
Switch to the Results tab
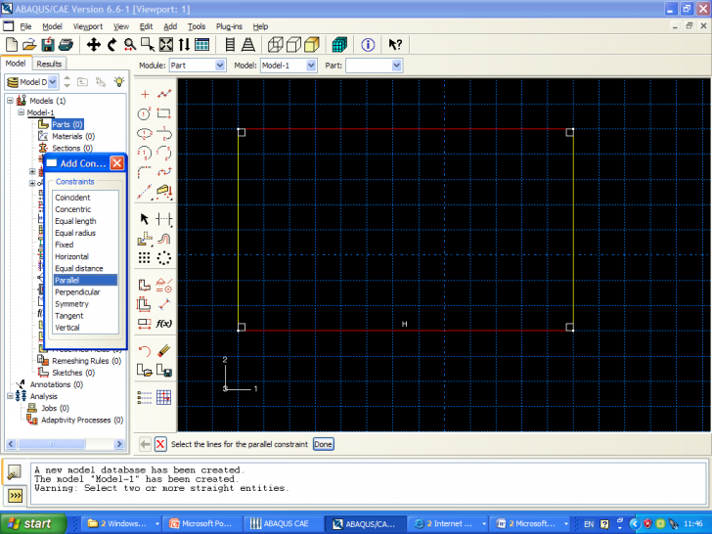click(49, 64)
